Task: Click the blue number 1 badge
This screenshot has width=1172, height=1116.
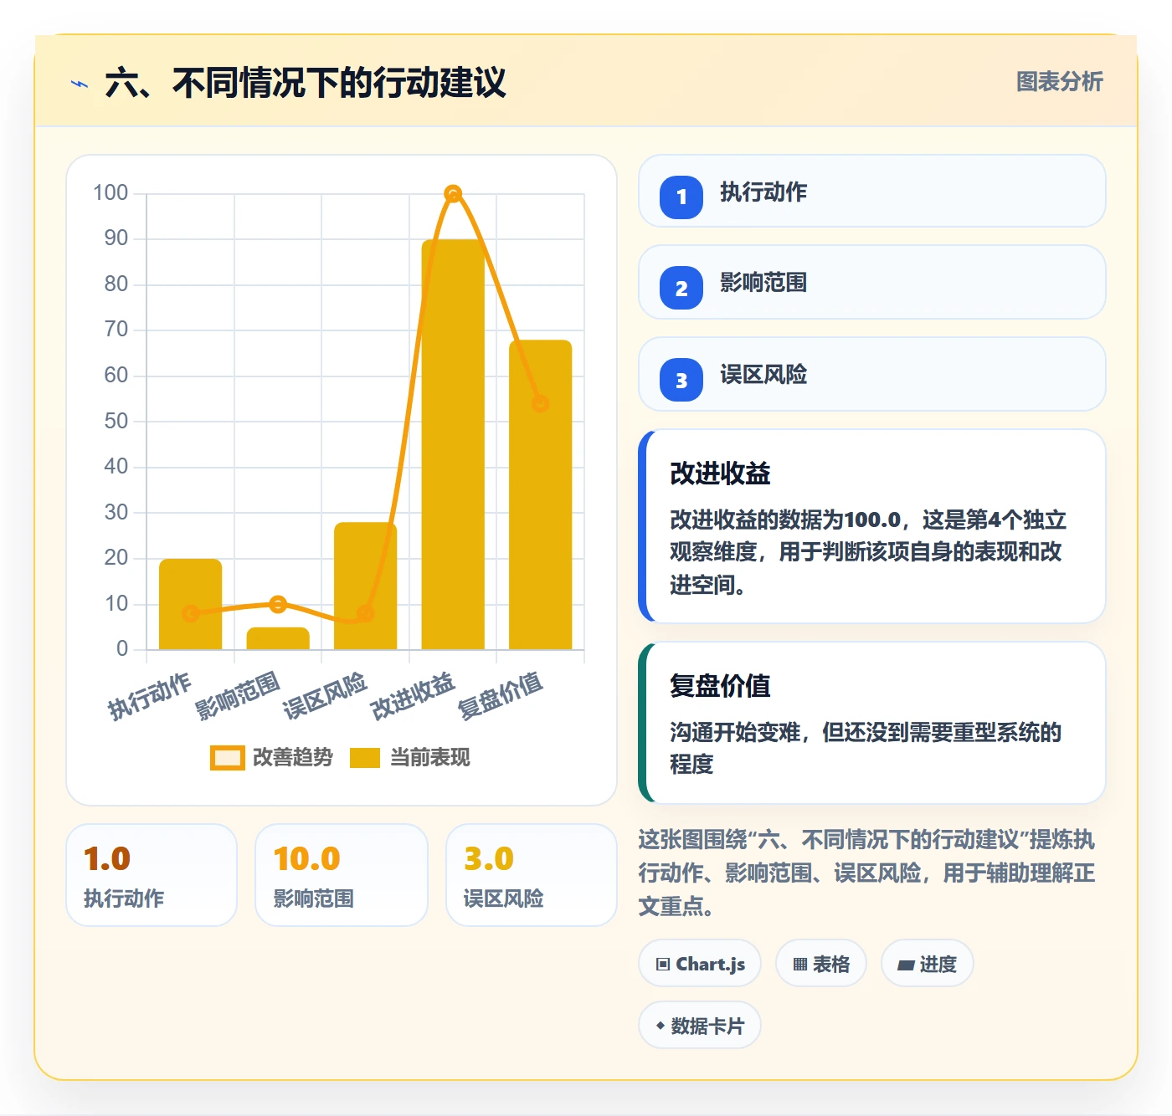Action: (x=681, y=197)
